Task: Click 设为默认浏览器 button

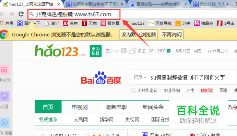Action: pos(139,35)
